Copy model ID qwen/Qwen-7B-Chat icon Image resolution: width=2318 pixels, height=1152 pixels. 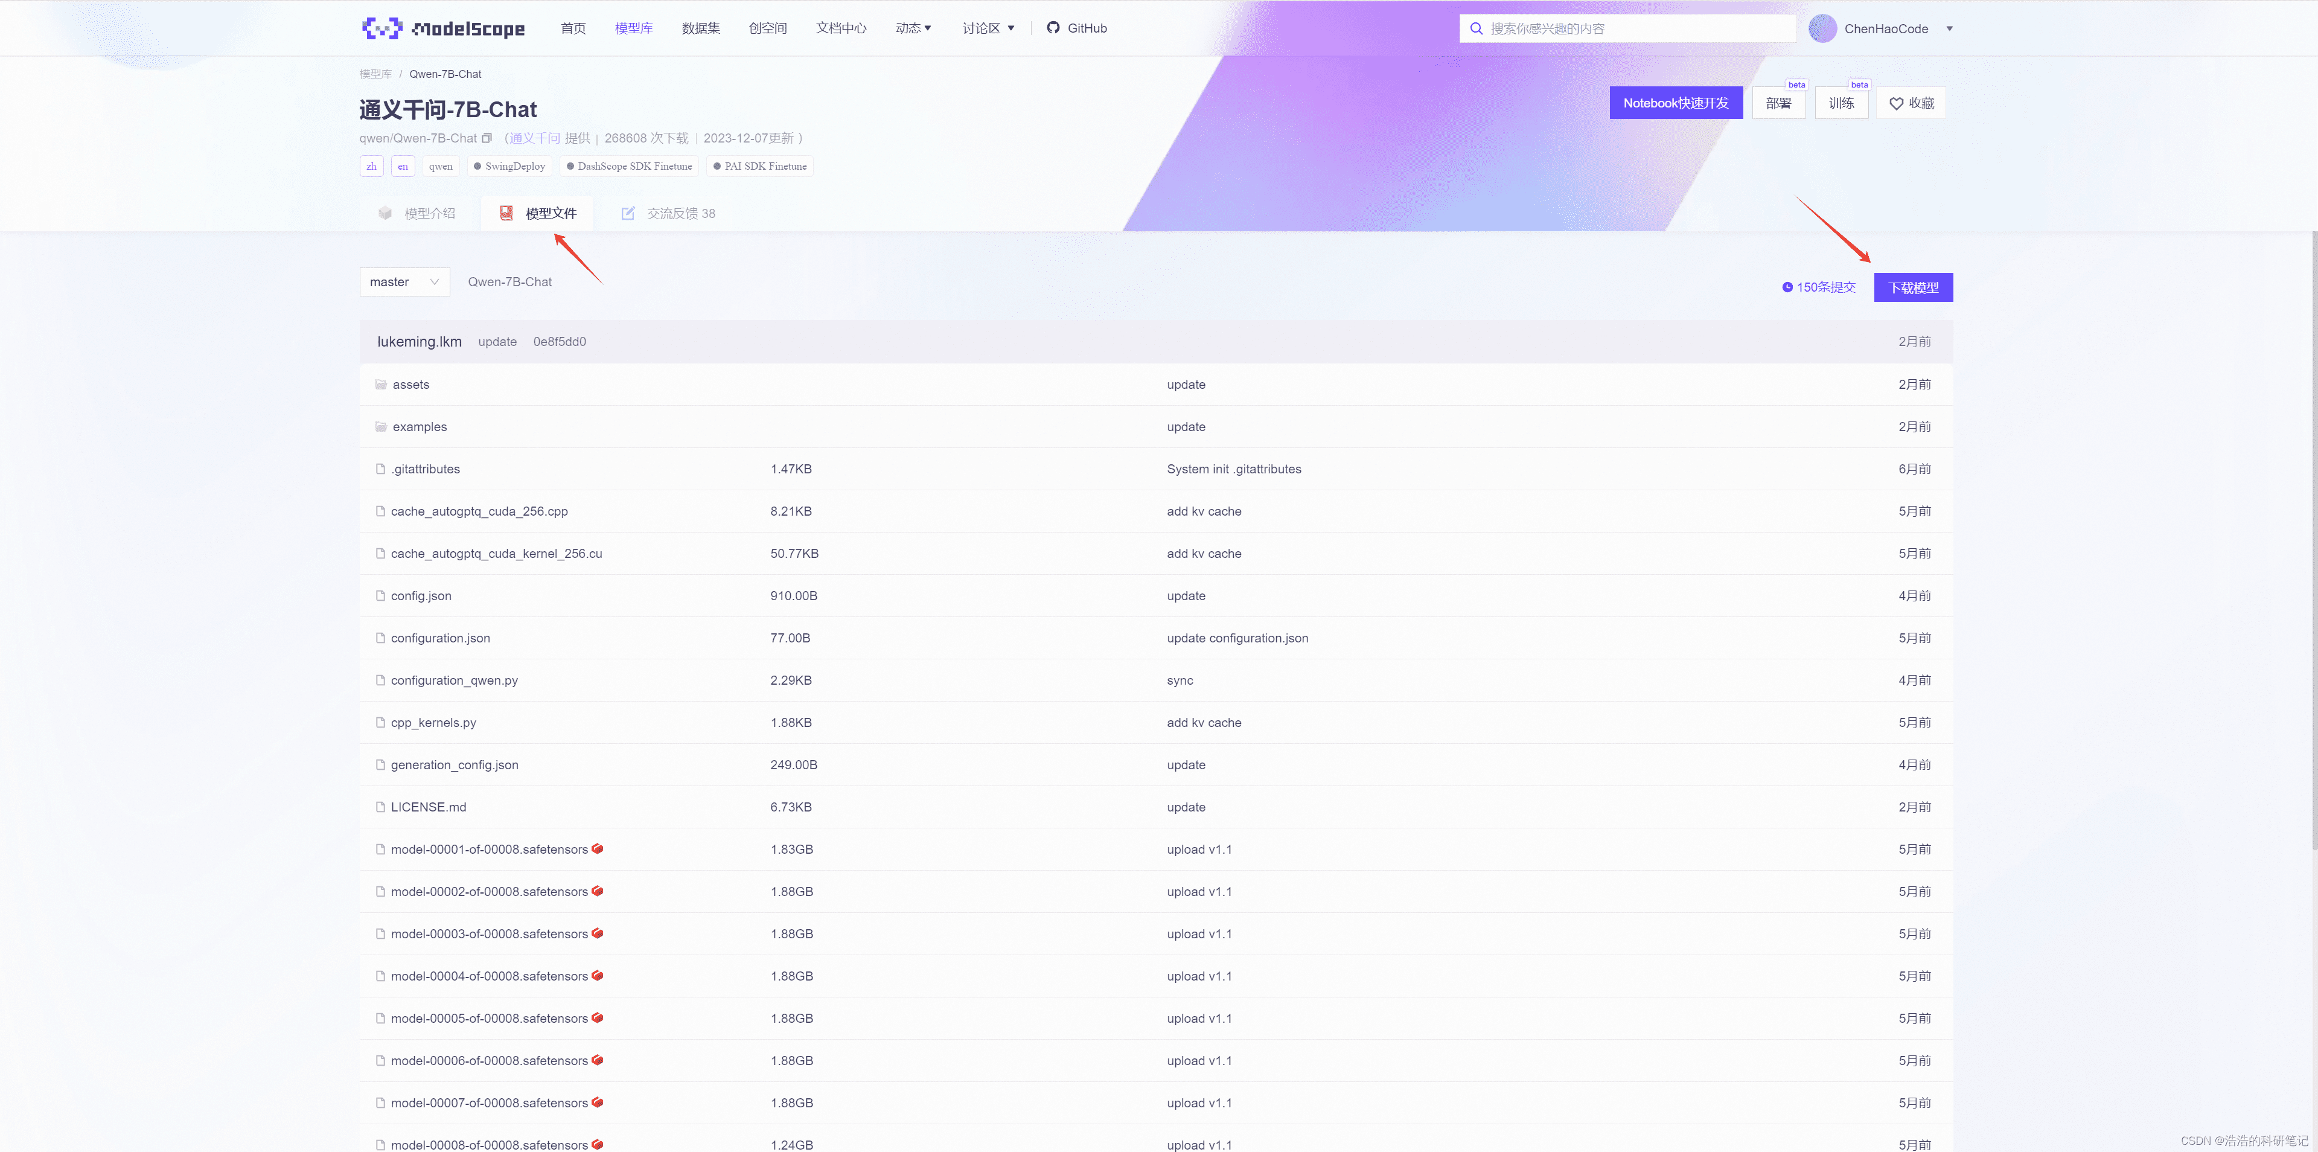[x=487, y=138]
